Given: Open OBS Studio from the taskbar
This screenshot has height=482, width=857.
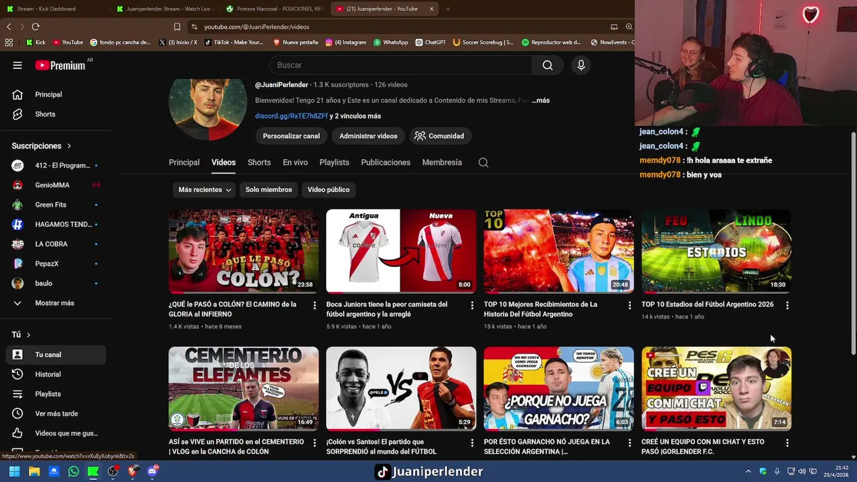Looking at the screenshot, I should tap(113, 471).
